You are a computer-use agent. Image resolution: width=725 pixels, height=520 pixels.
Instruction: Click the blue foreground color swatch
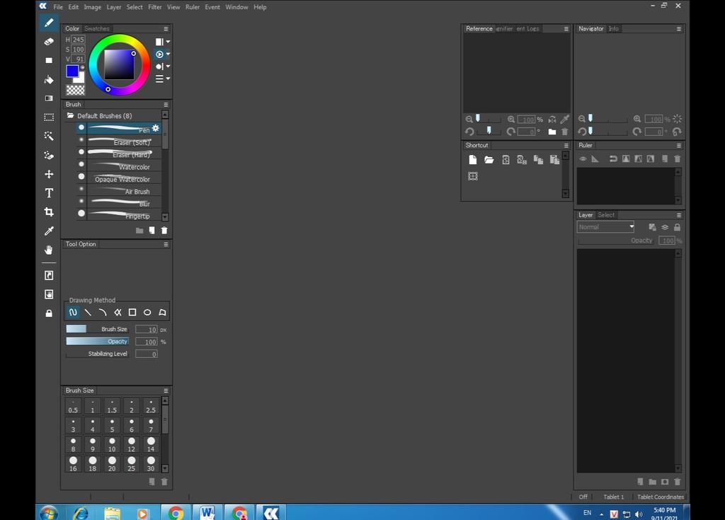pyautogui.click(x=72, y=71)
